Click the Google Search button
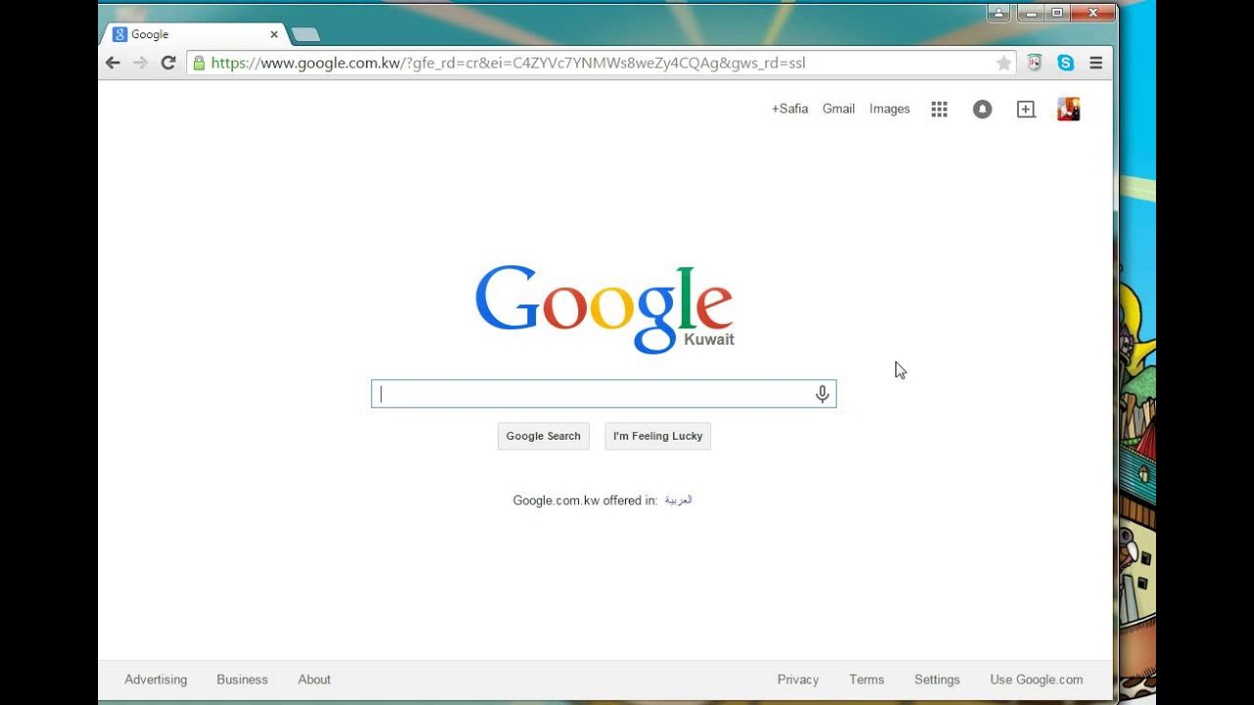Viewport: 1254px width, 705px height. 544,436
